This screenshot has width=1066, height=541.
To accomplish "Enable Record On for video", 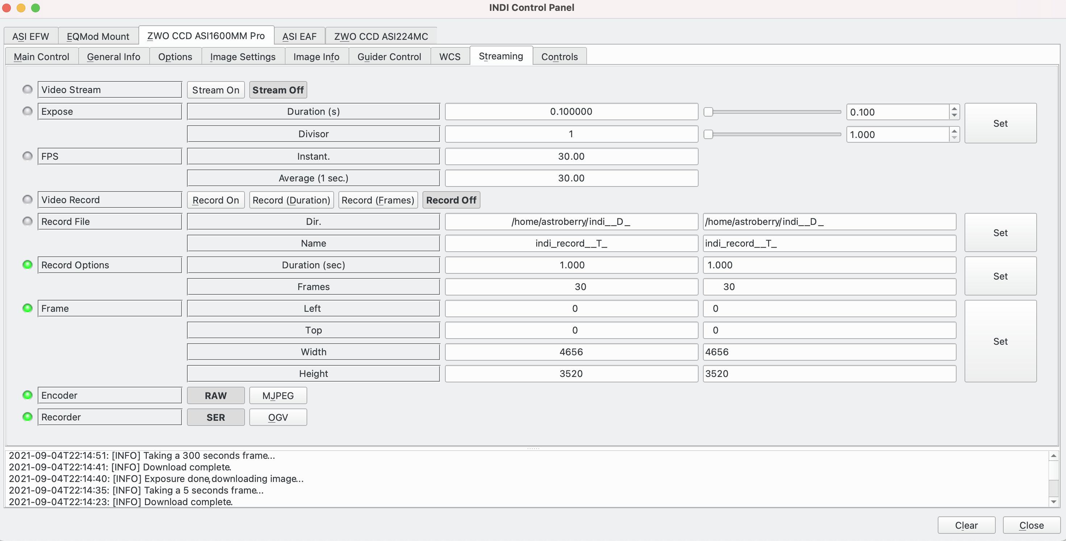I will (215, 200).
